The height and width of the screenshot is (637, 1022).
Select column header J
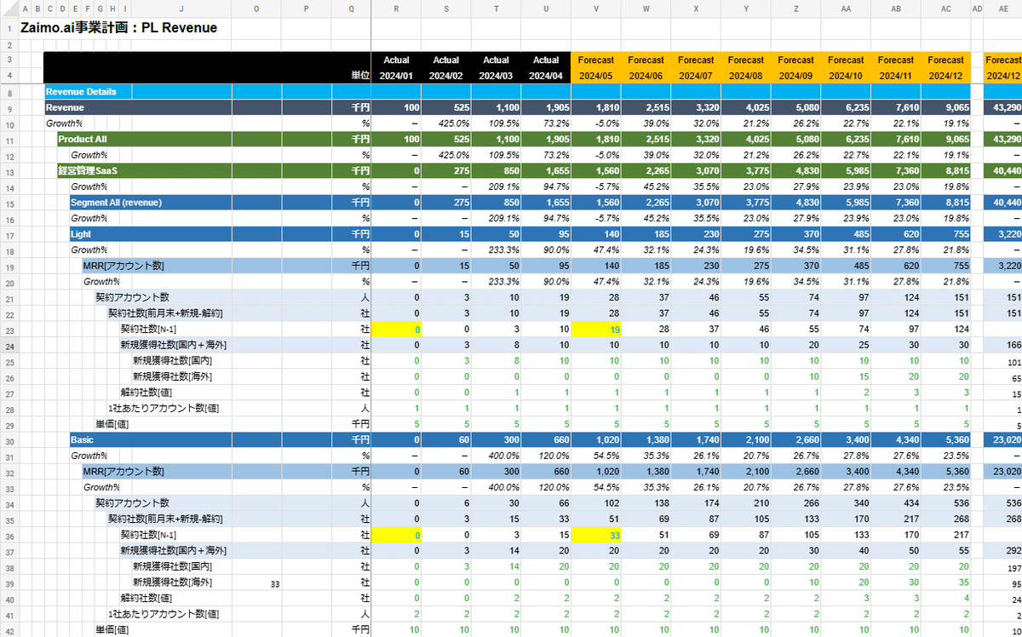pyautogui.click(x=182, y=9)
